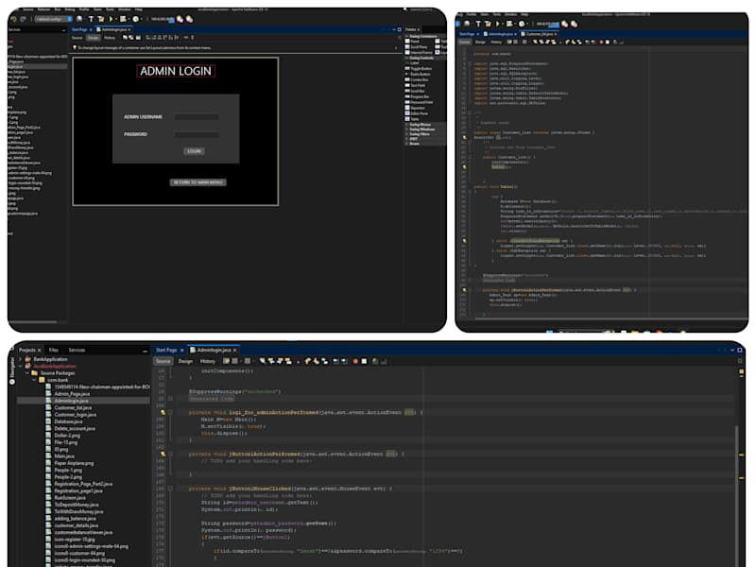This screenshot has height=567, width=756.
Task: Click Build Project hammer in Admin Login window
Action: 90,19
